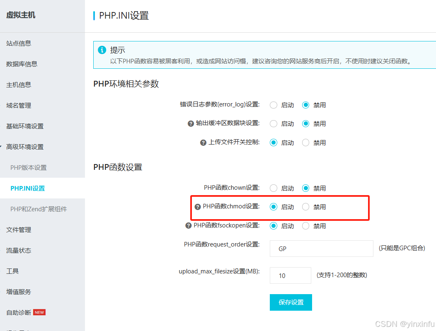Viewport: 436px width, 331px height.
Task: Disable PHP函数chmod by selecting 禁用
Action: (x=305, y=207)
